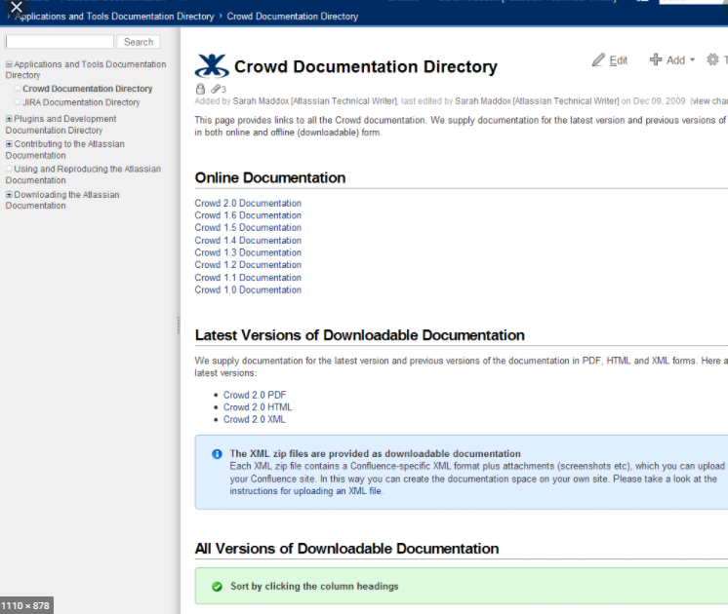Click the Online Documentation heading
728x614 pixels.
pyautogui.click(x=270, y=178)
